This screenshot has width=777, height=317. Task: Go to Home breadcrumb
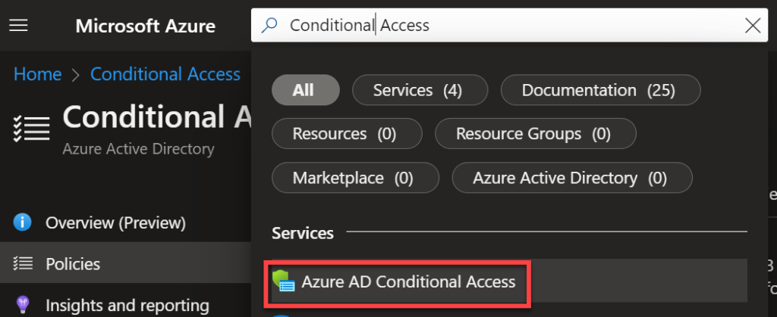38,74
